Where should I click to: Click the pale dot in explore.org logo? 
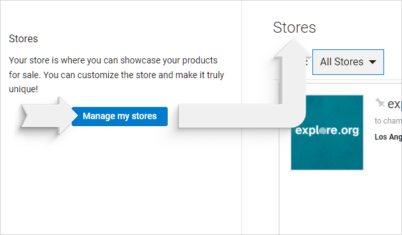[323, 131]
